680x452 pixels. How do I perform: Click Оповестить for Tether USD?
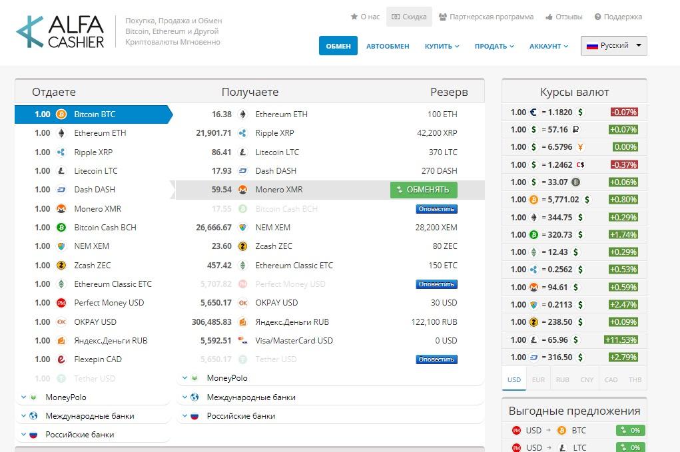click(436, 359)
